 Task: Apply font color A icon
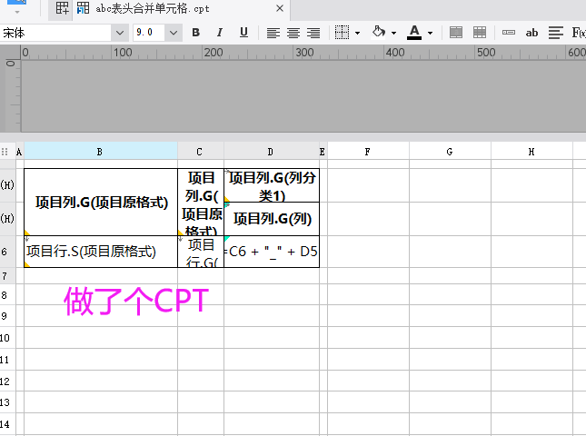pos(414,33)
